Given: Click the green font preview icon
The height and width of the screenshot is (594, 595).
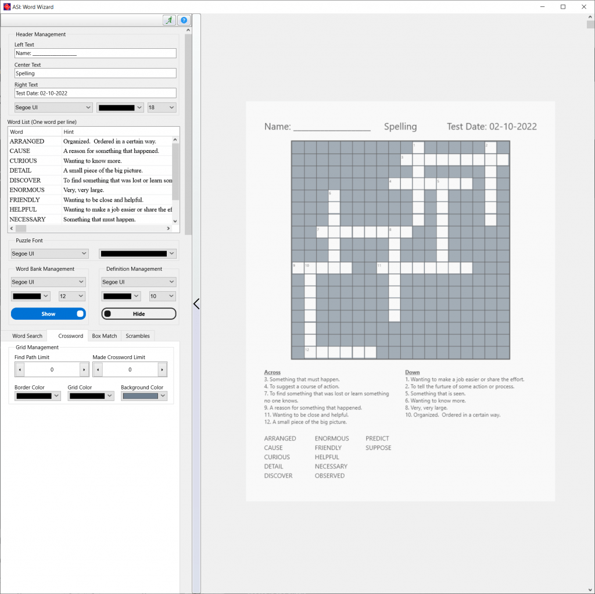Looking at the screenshot, I should (x=169, y=20).
